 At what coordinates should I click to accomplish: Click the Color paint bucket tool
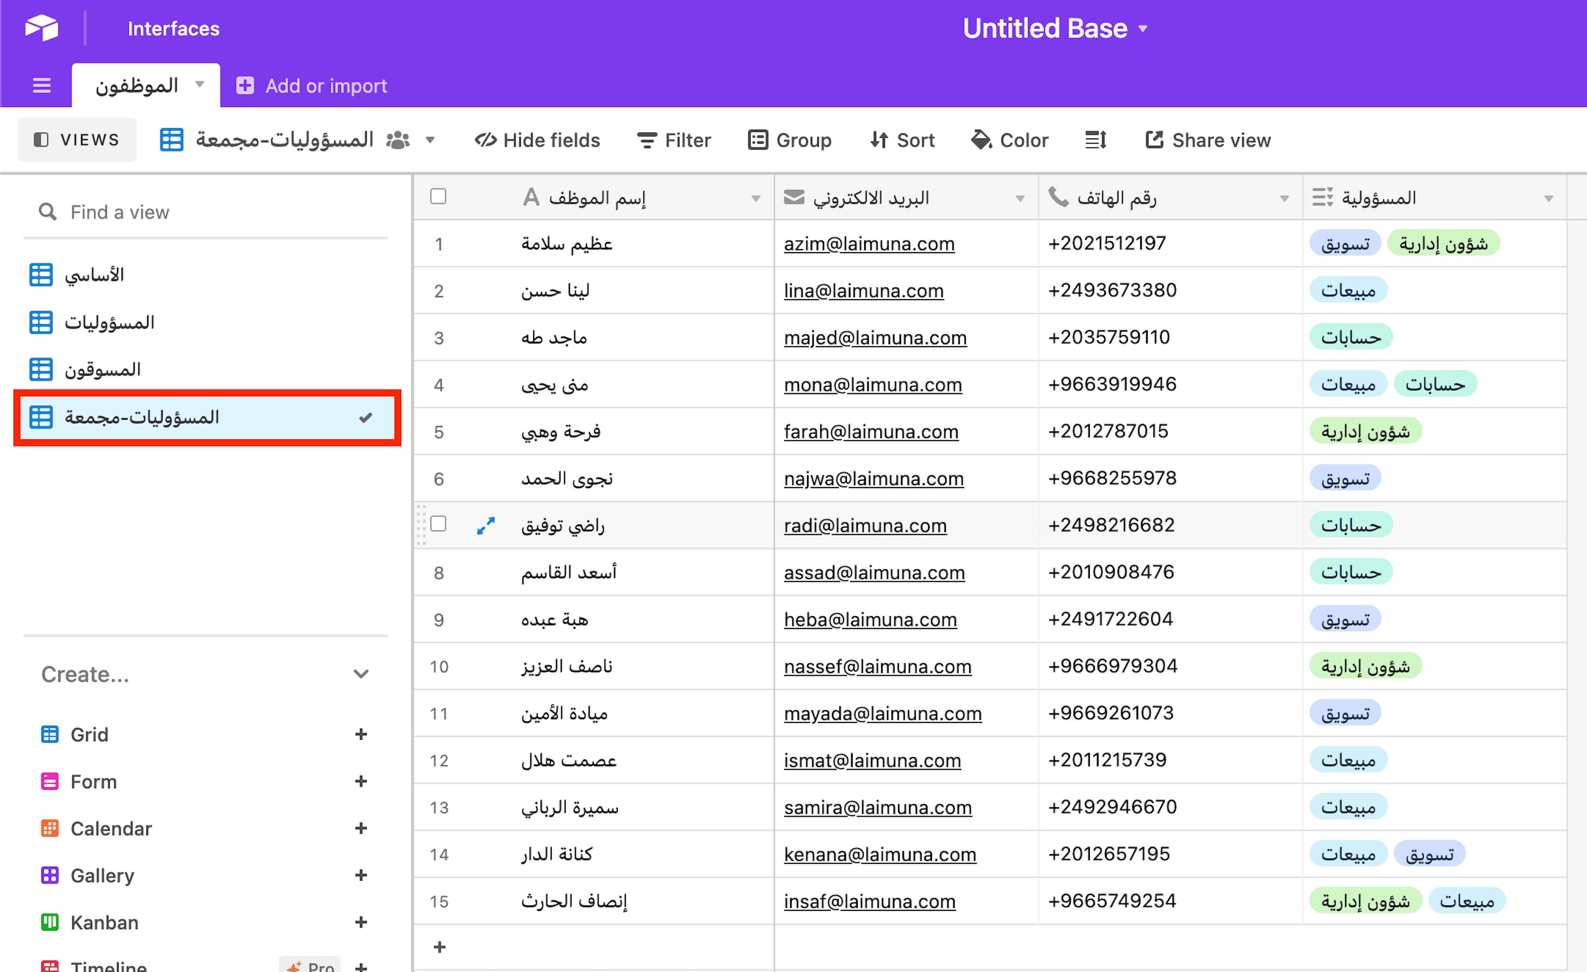1009,140
